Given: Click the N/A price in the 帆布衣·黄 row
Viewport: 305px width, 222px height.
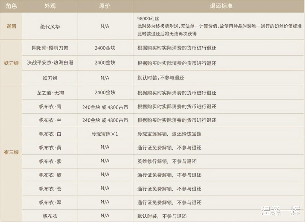Looking at the screenshot, I should [x=105, y=147].
